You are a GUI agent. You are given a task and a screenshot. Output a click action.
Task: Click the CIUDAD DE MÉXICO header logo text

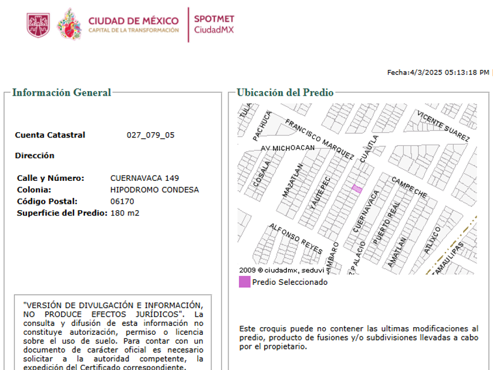133,25
